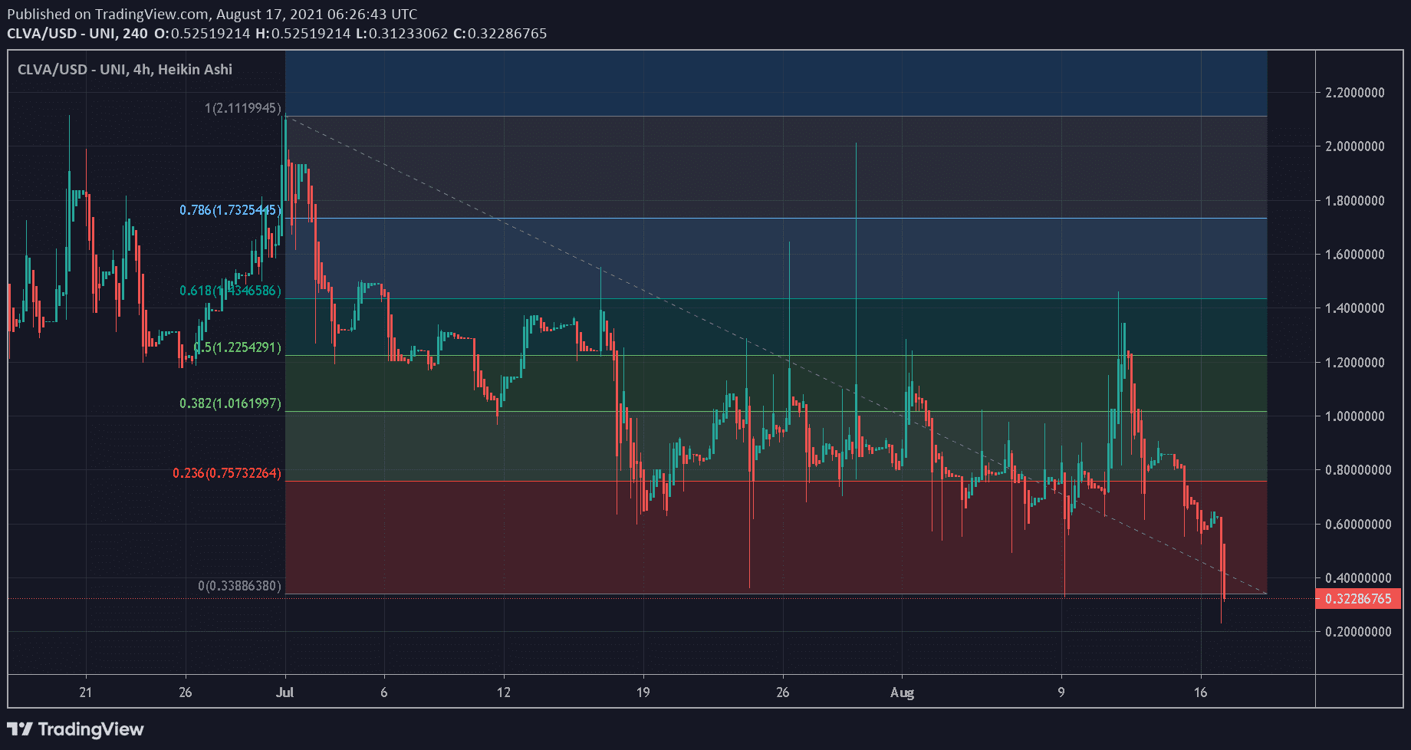Click the chart title CLVA/USD - UNI, 4h, Heikin Ashi
The height and width of the screenshot is (750, 1411).
[x=125, y=70]
